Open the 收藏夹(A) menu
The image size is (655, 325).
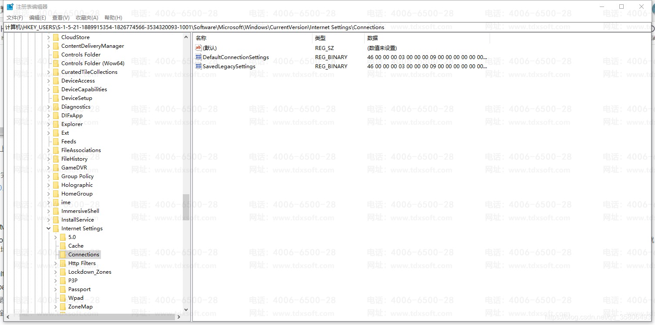point(87,18)
